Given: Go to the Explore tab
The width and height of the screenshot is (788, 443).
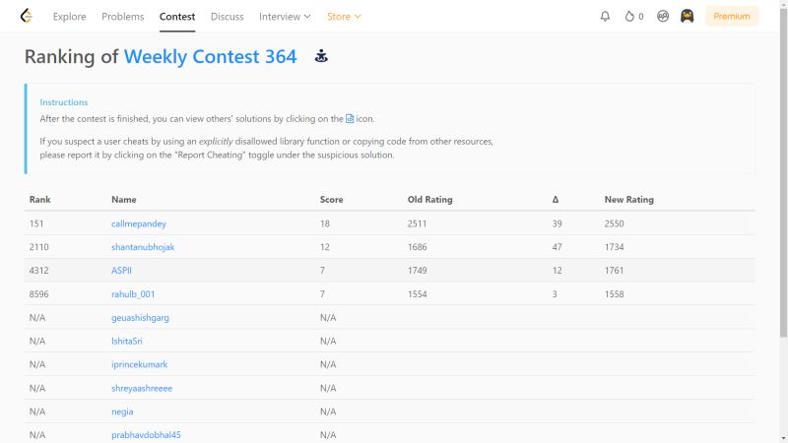Looking at the screenshot, I should (x=69, y=16).
